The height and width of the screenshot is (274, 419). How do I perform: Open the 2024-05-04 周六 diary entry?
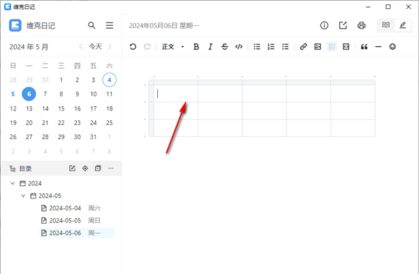[x=71, y=208]
